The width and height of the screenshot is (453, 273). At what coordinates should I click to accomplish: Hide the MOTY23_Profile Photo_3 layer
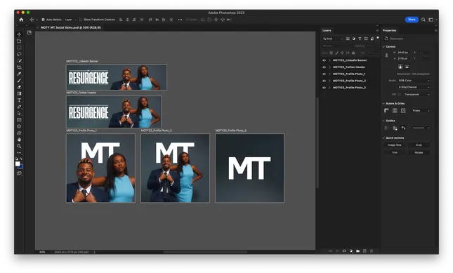(x=324, y=88)
